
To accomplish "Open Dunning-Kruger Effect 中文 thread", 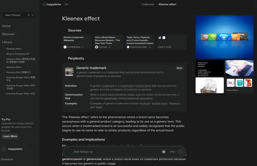I will 21,94.
